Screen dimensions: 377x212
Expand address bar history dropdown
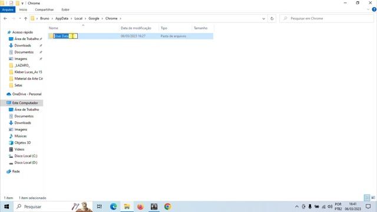[x=263, y=18]
